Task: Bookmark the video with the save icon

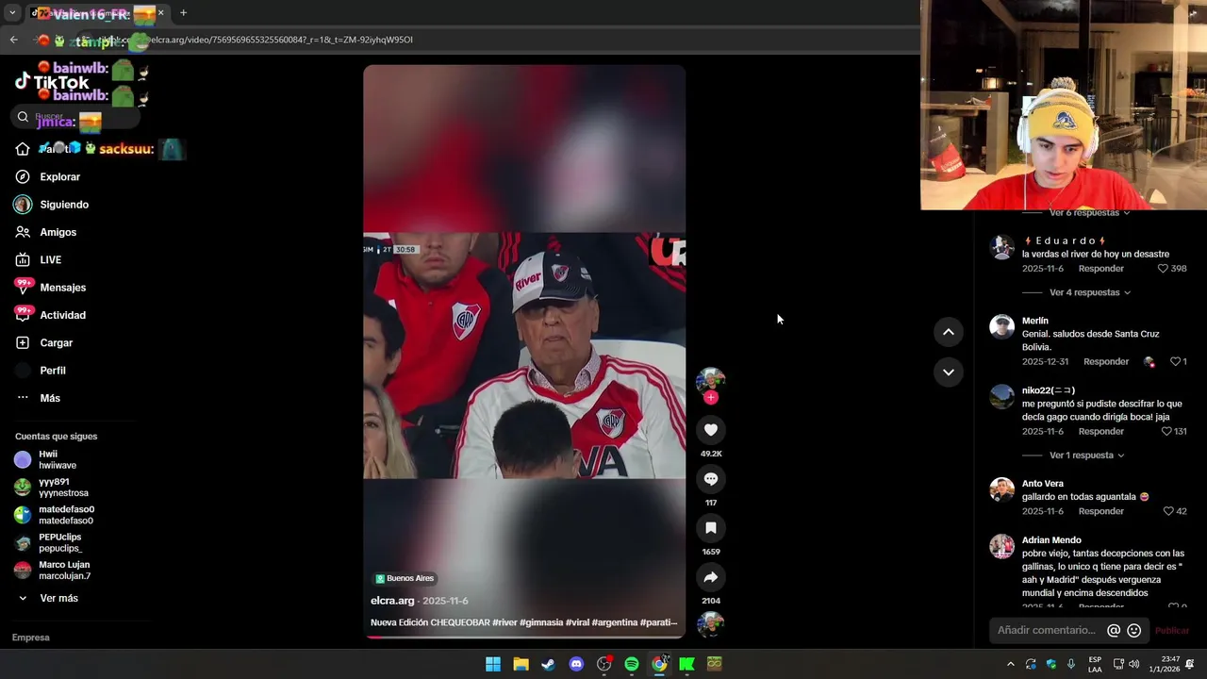Action: coord(711,528)
